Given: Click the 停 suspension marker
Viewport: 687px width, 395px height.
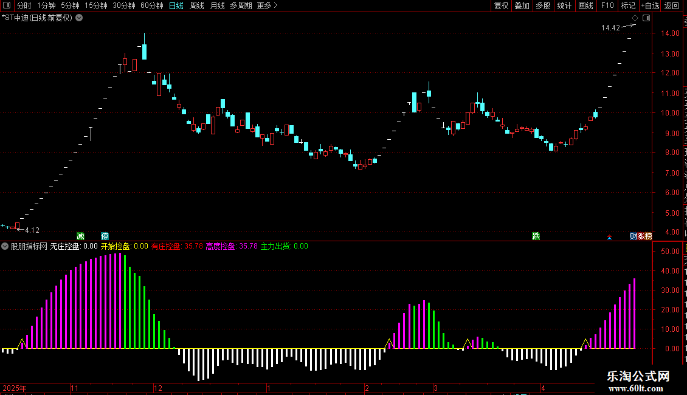Looking at the screenshot, I should tap(105, 236).
